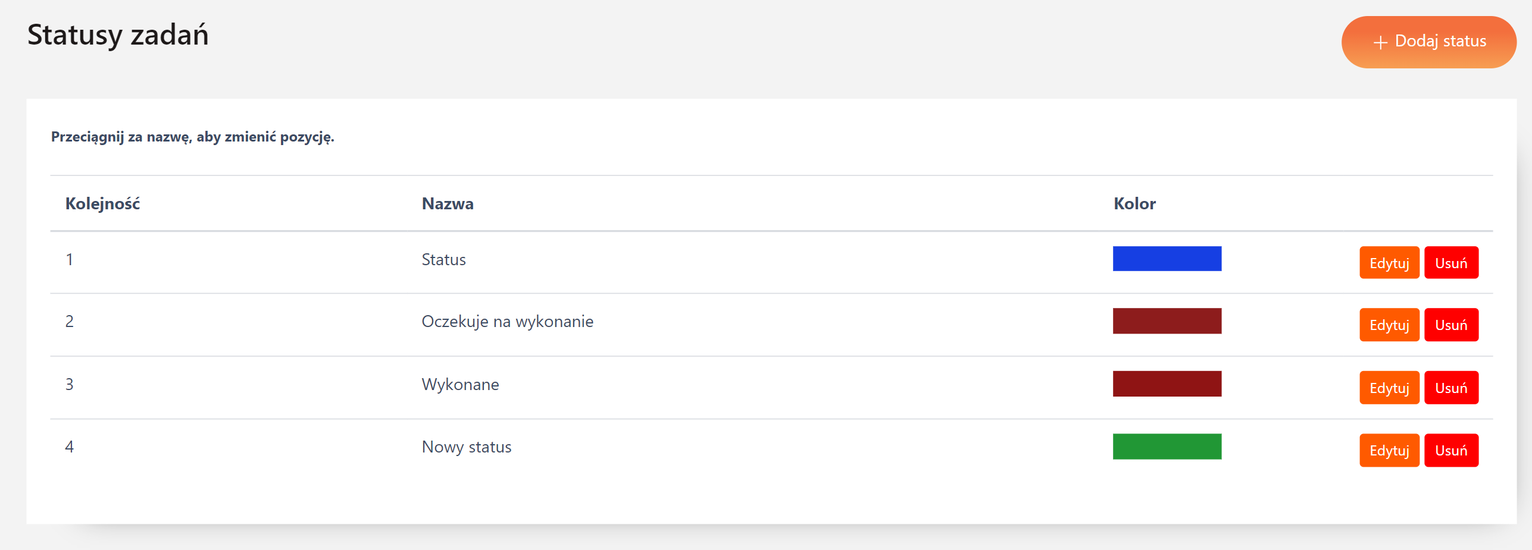Screen dimensions: 1532x550
Task: Edit the Status row
Action: click(x=1389, y=263)
